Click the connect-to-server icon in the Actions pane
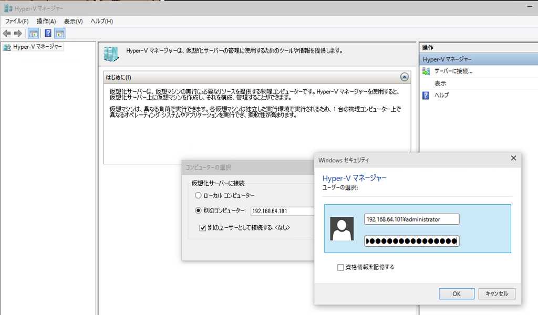Viewport: 538px width, 315px height. coord(426,71)
